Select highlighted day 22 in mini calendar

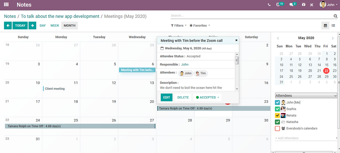pyautogui.click(x=326, y=71)
